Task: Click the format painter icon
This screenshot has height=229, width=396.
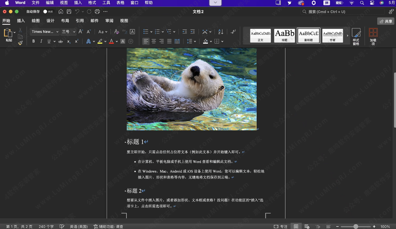Action: click(21, 43)
